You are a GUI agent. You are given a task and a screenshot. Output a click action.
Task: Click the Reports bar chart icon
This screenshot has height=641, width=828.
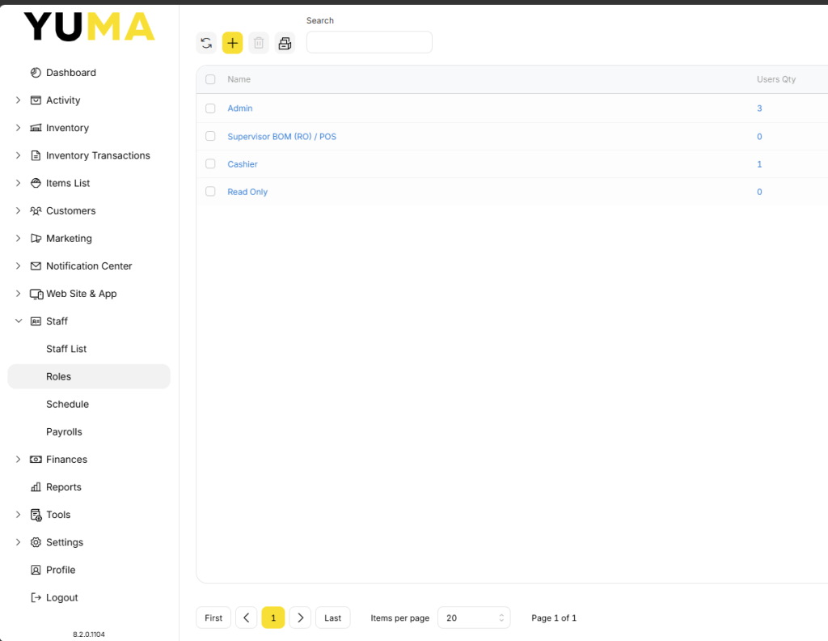[x=36, y=486]
